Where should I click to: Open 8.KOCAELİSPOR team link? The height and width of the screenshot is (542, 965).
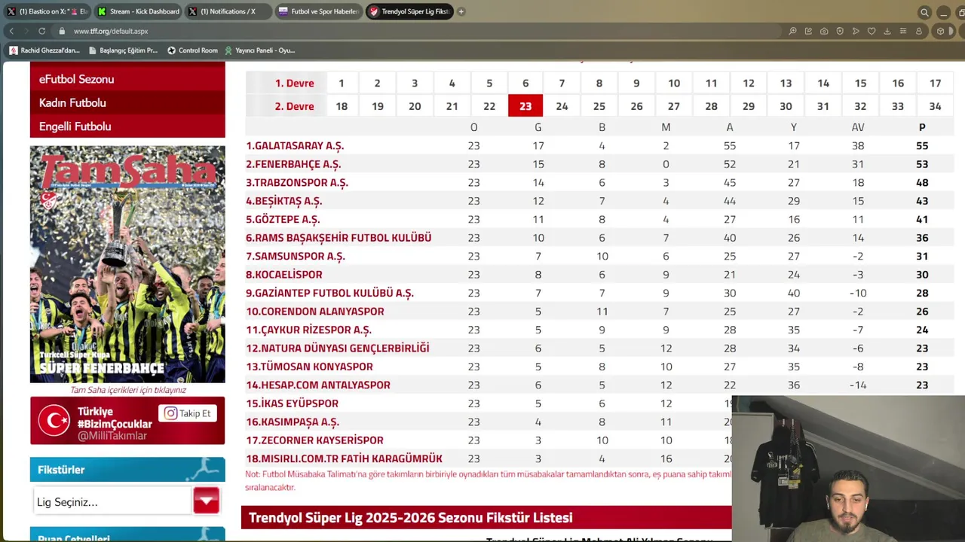point(284,275)
